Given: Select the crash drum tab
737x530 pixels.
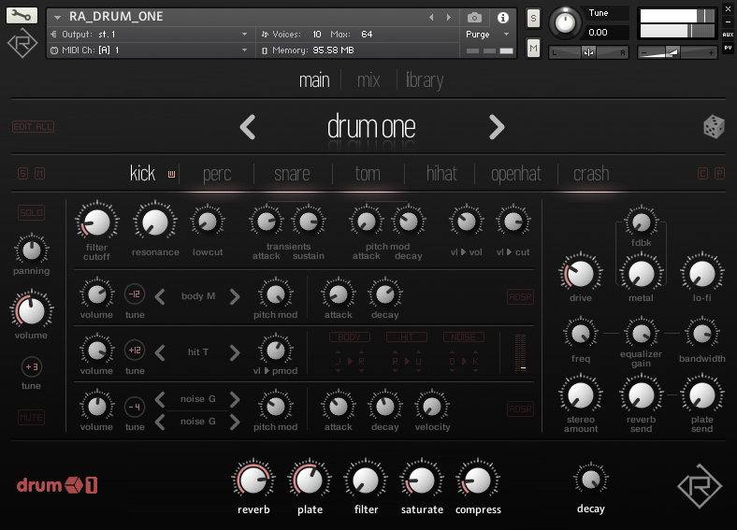Looking at the screenshot, I should (591, 174).
